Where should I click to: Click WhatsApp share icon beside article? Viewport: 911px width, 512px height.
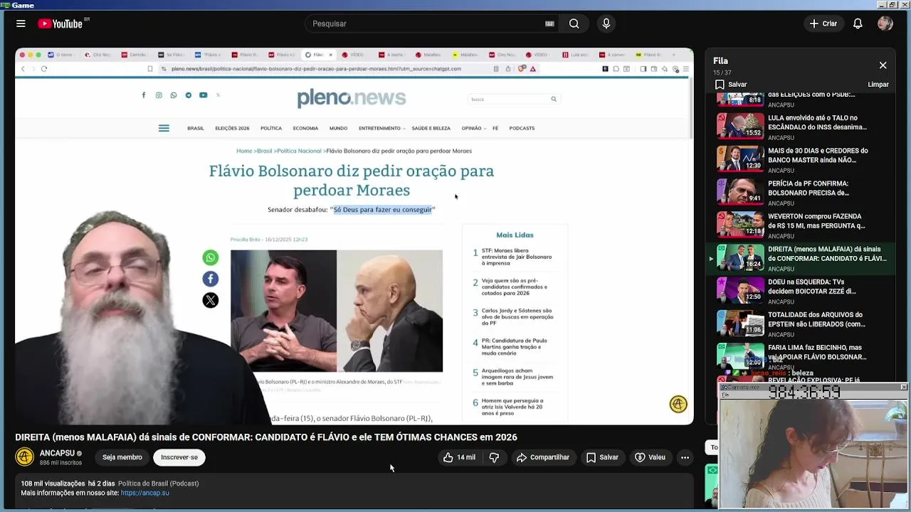[x=210, y=257]
